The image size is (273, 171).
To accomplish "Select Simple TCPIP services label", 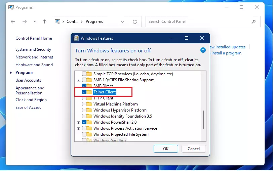I will 133,74.
